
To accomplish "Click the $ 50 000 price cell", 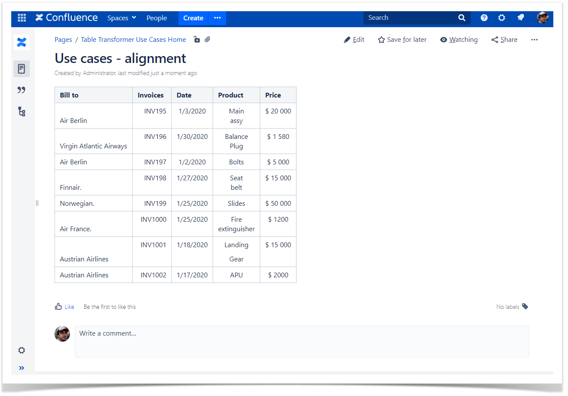I will (x=278, y=203).
